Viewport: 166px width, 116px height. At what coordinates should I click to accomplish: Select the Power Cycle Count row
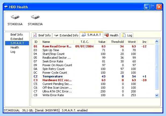pos(93,73)
